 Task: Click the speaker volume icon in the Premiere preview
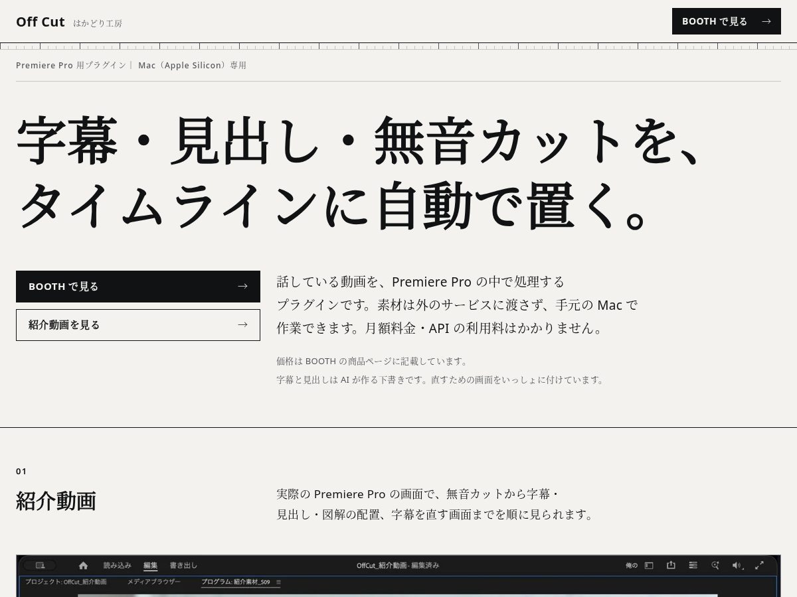tap(737, 566)
